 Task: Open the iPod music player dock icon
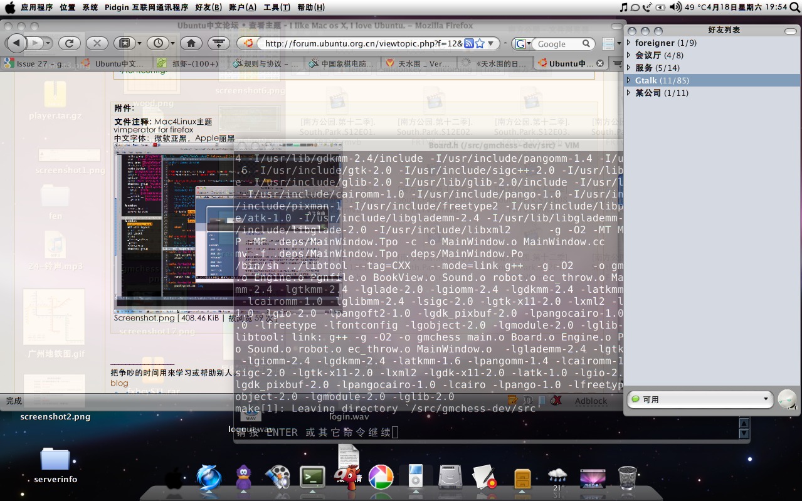click(x=415, y=478)
